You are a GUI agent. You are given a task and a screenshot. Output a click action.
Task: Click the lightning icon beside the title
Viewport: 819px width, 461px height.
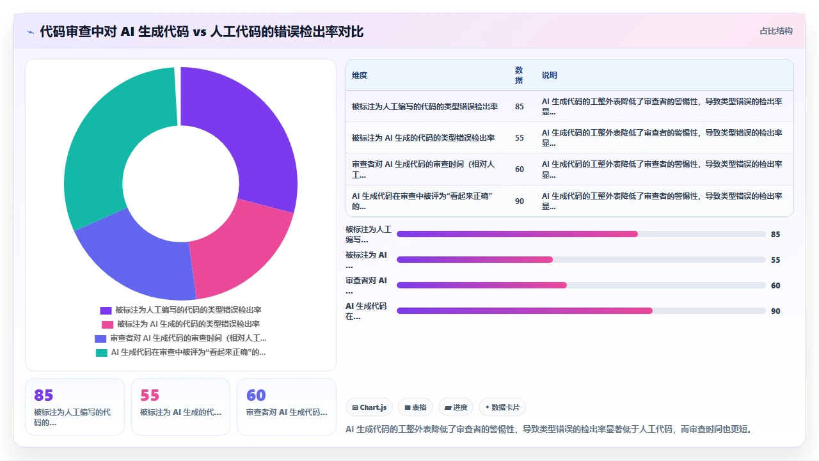(30, 31)
